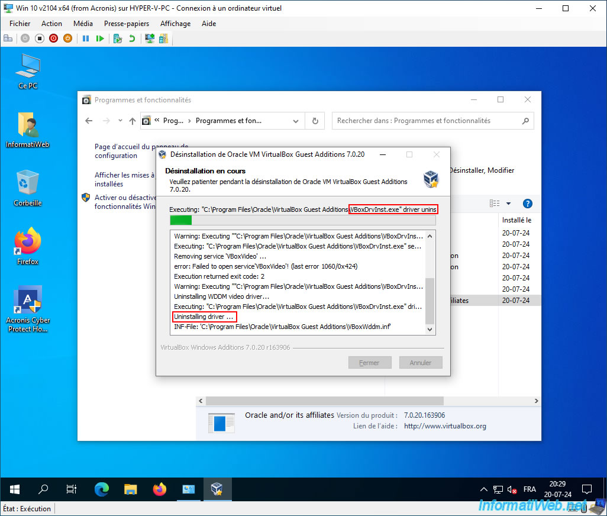Click the grey Start VM power icon
This screenshot has width=607, height=516.
click(x=25, y=38)
